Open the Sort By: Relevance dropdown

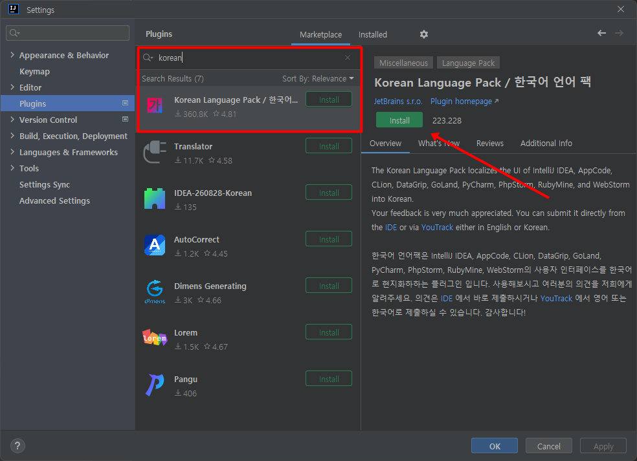(x=318, y=79)
